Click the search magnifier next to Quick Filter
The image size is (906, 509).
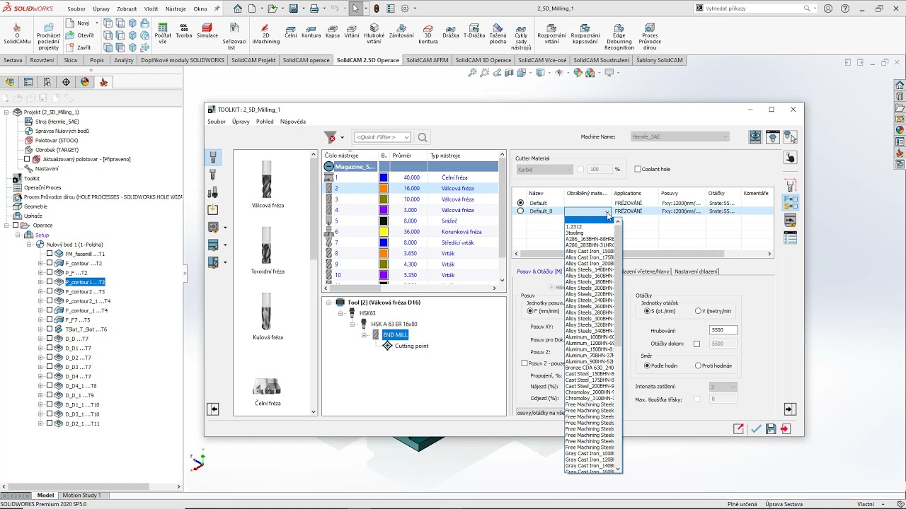(423, 137)
